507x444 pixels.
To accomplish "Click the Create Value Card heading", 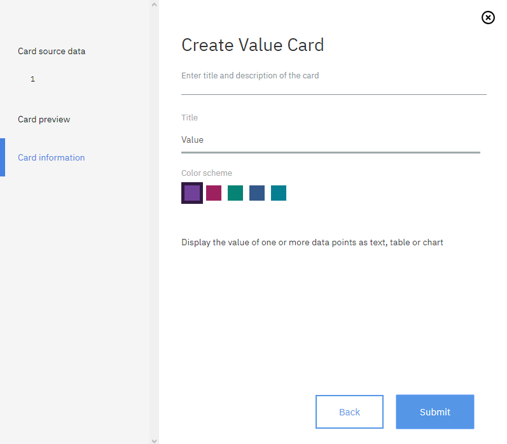I will coord(253,45).
